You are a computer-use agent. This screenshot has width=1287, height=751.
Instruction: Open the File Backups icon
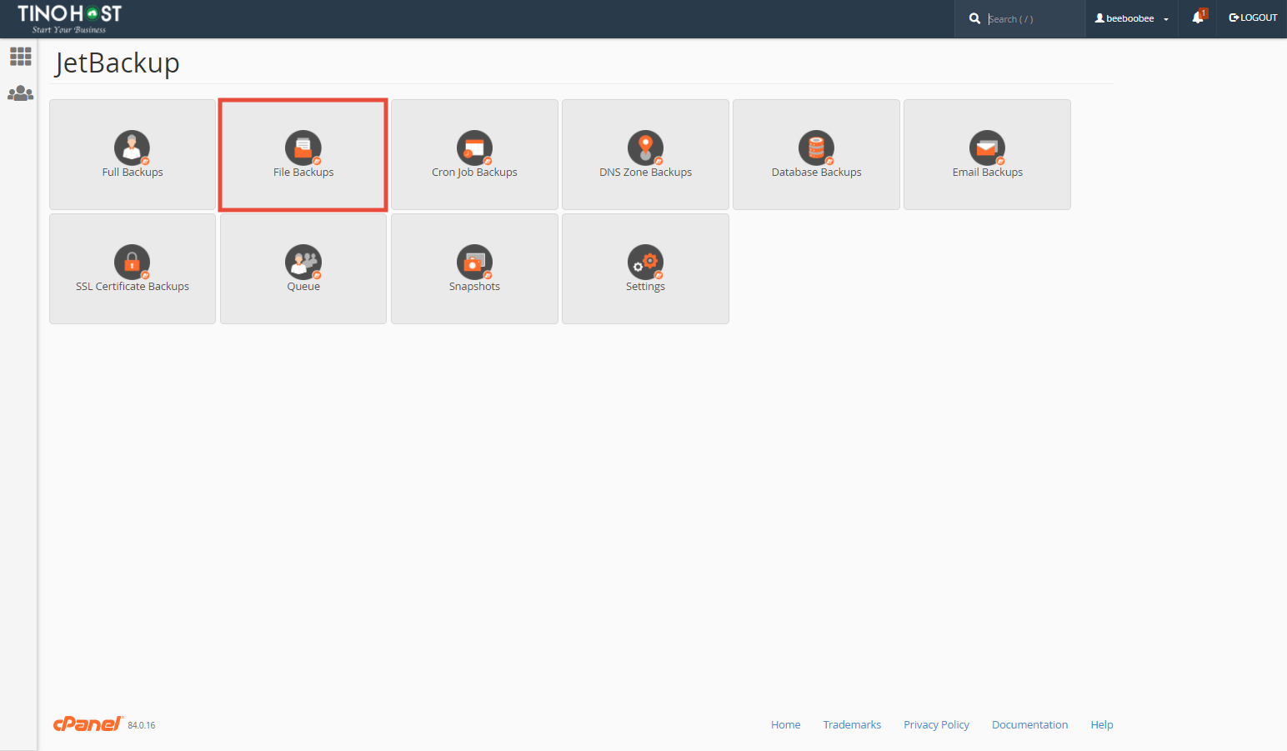click(x=303, y=148)
